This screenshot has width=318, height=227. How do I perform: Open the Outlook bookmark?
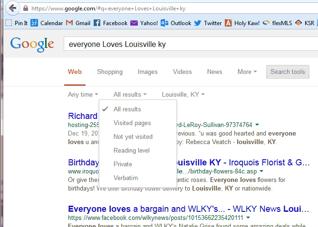tap(176, 23)
